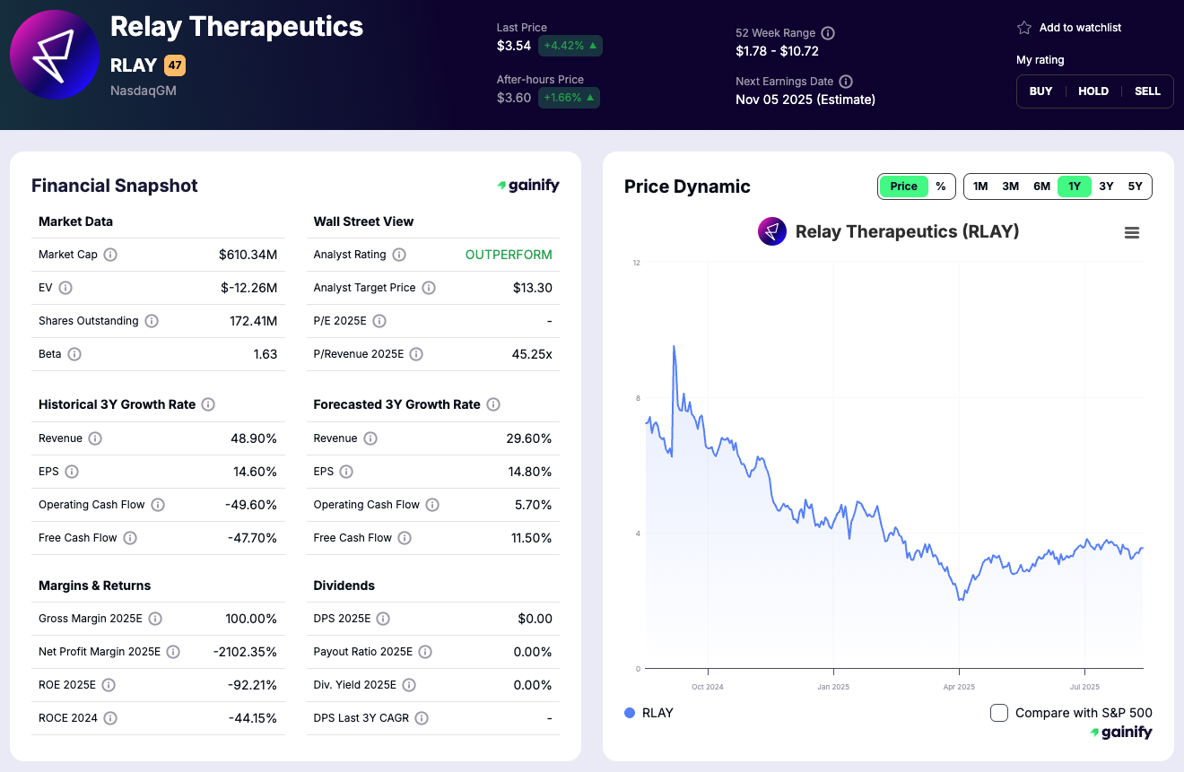
Task: Click info icon next to Next Earnings Date
Action: pos(846,82)
